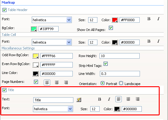Open the Title font dropdown
The width and height of the screenshot is (168, 120).
(x=53, y=109)
